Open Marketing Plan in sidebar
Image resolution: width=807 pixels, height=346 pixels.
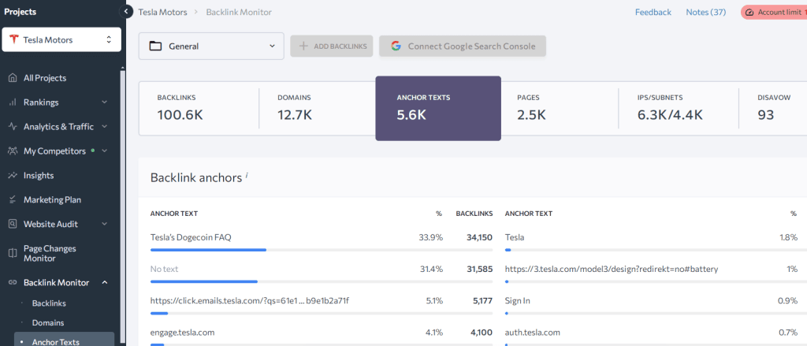point(53,199)
